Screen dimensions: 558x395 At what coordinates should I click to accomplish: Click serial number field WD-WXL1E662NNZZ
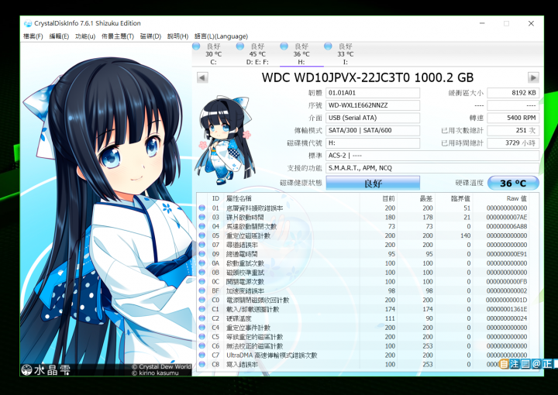click(373, 105)
